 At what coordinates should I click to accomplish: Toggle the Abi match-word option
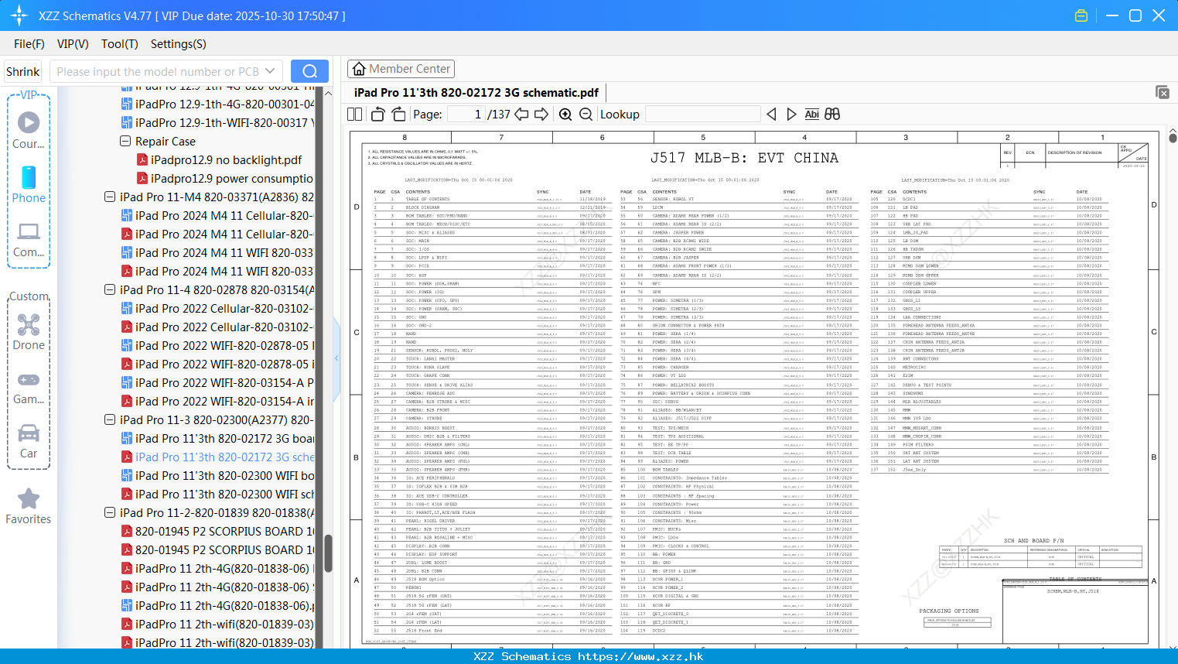pos(811,115)
